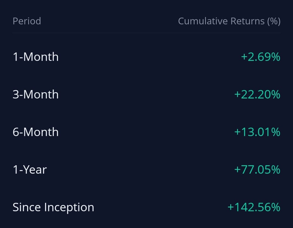Select the 1-Year period label
Viewport: 293px width, 228px height.
(30, 170)
